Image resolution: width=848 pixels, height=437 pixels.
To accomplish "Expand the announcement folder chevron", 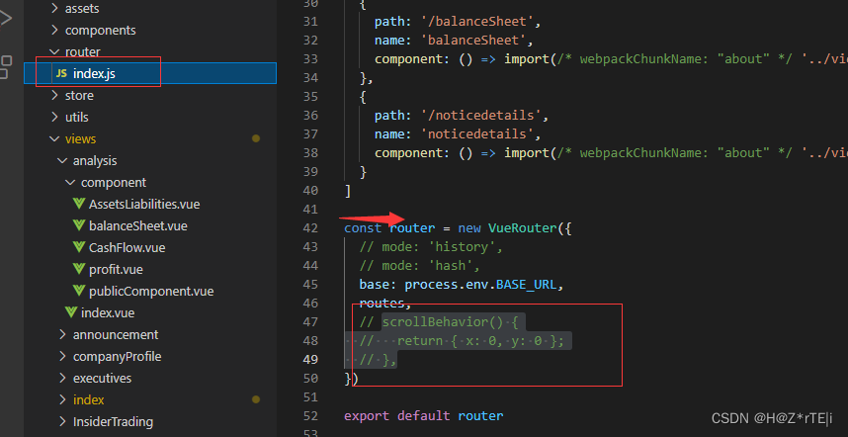I will click(62, 335).
